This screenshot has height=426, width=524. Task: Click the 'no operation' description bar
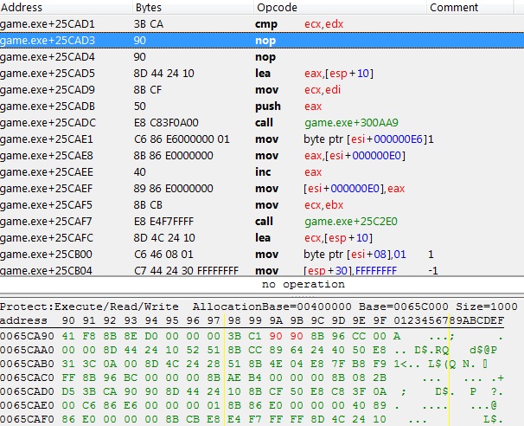click(262, 285)
